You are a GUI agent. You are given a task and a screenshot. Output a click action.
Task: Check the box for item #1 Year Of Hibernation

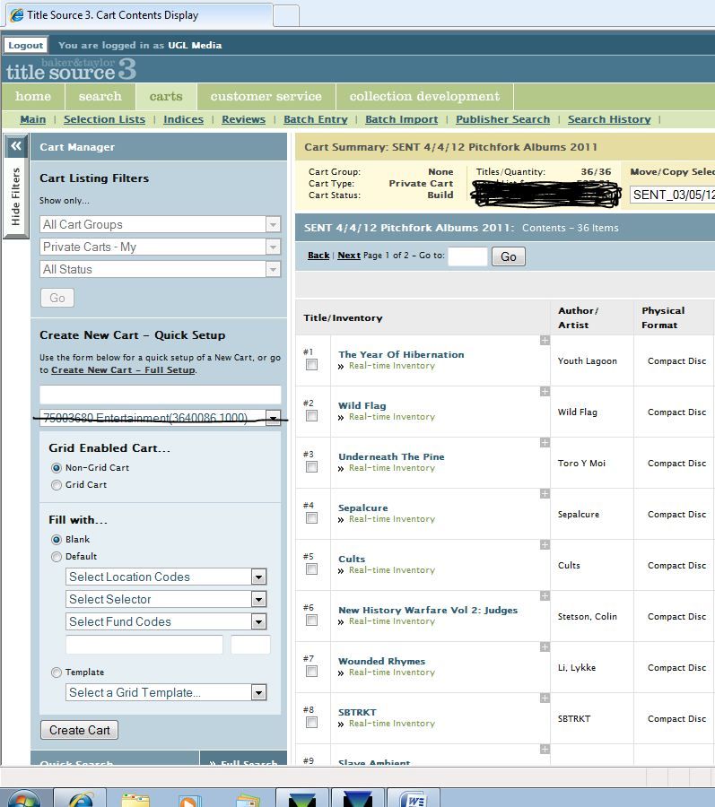tap(311, 365)
